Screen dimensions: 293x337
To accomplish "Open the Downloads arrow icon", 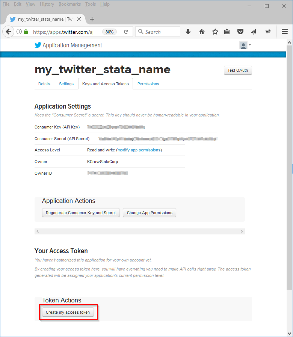I will [x=188, y=32].
